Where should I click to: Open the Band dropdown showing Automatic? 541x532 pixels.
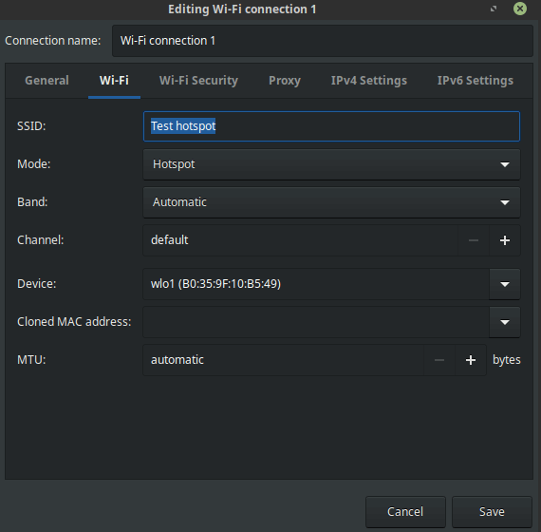tap(331, 202)
